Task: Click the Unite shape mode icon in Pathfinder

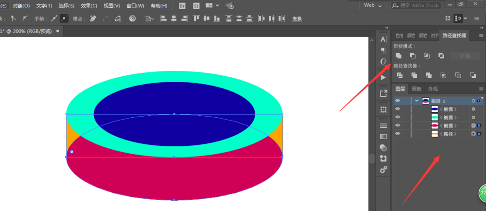Action: coord(399,56)
